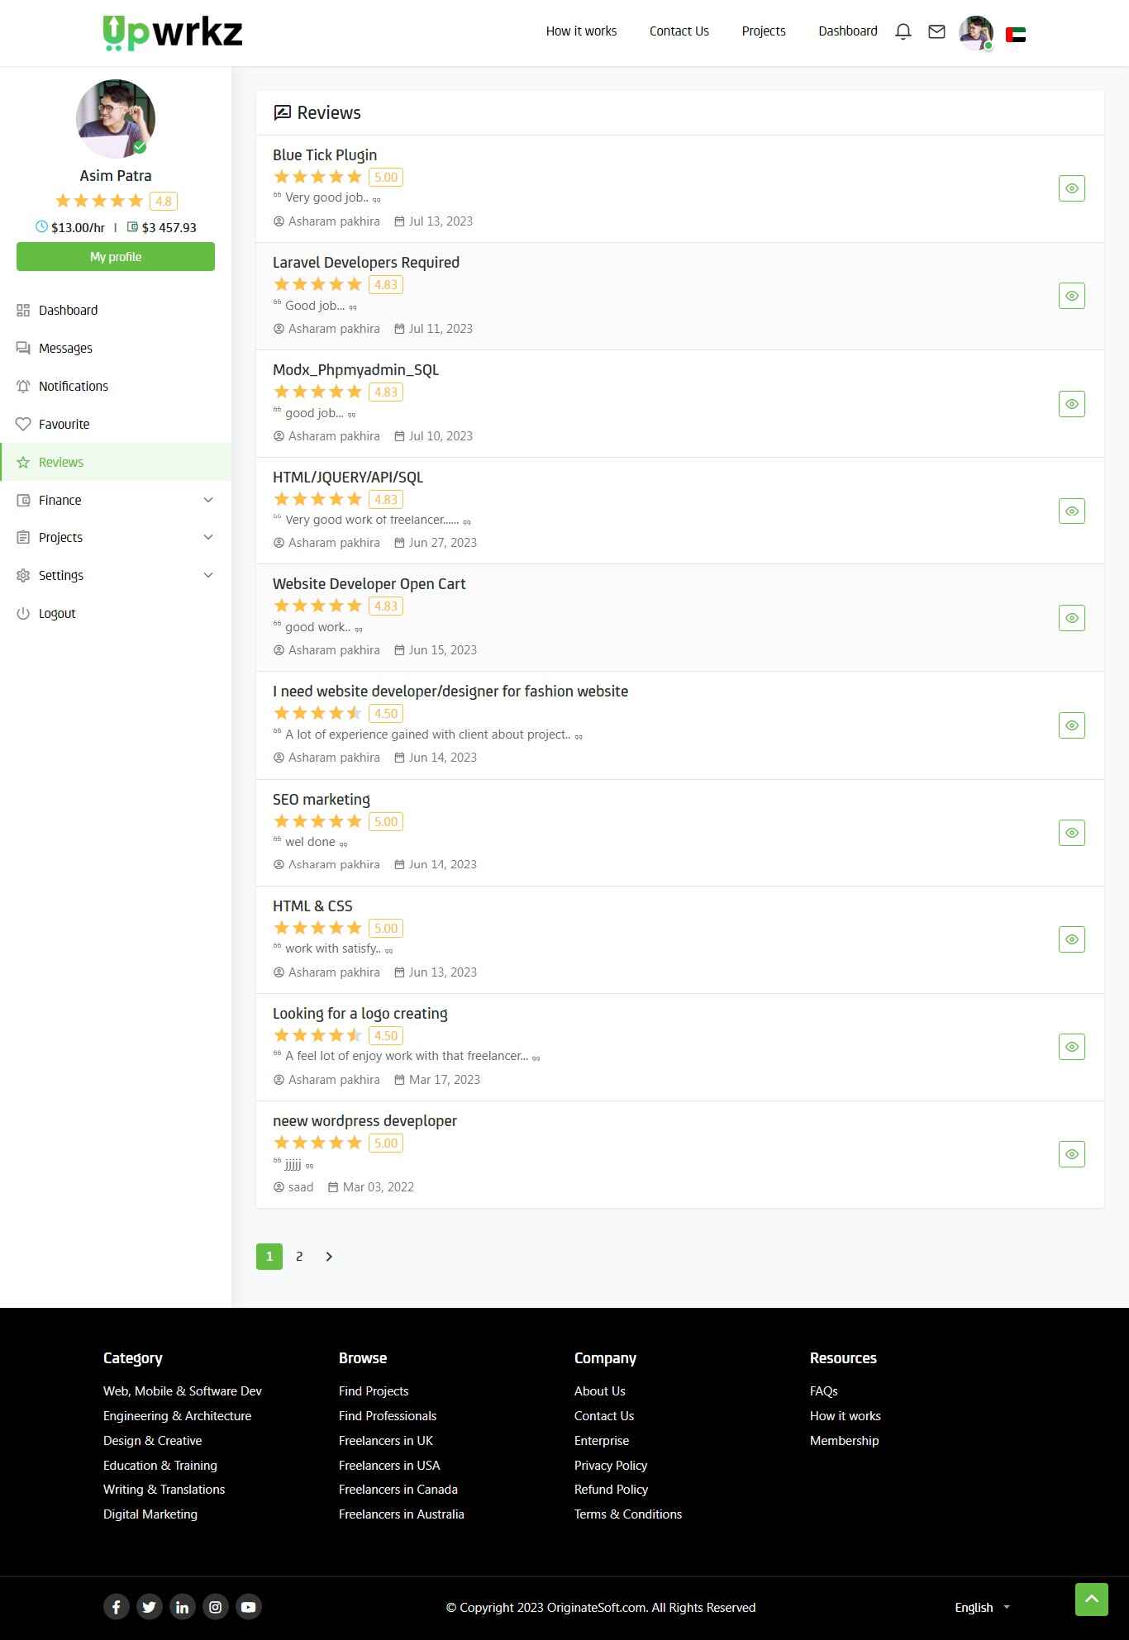Select Notifications in the sidebar

click(73, 386)
